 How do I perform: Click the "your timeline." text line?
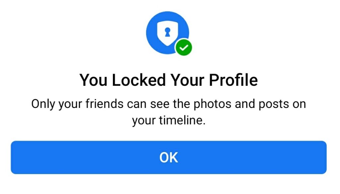click(168, 120)
